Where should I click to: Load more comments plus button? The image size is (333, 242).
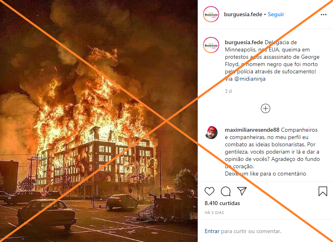point(265,109)
